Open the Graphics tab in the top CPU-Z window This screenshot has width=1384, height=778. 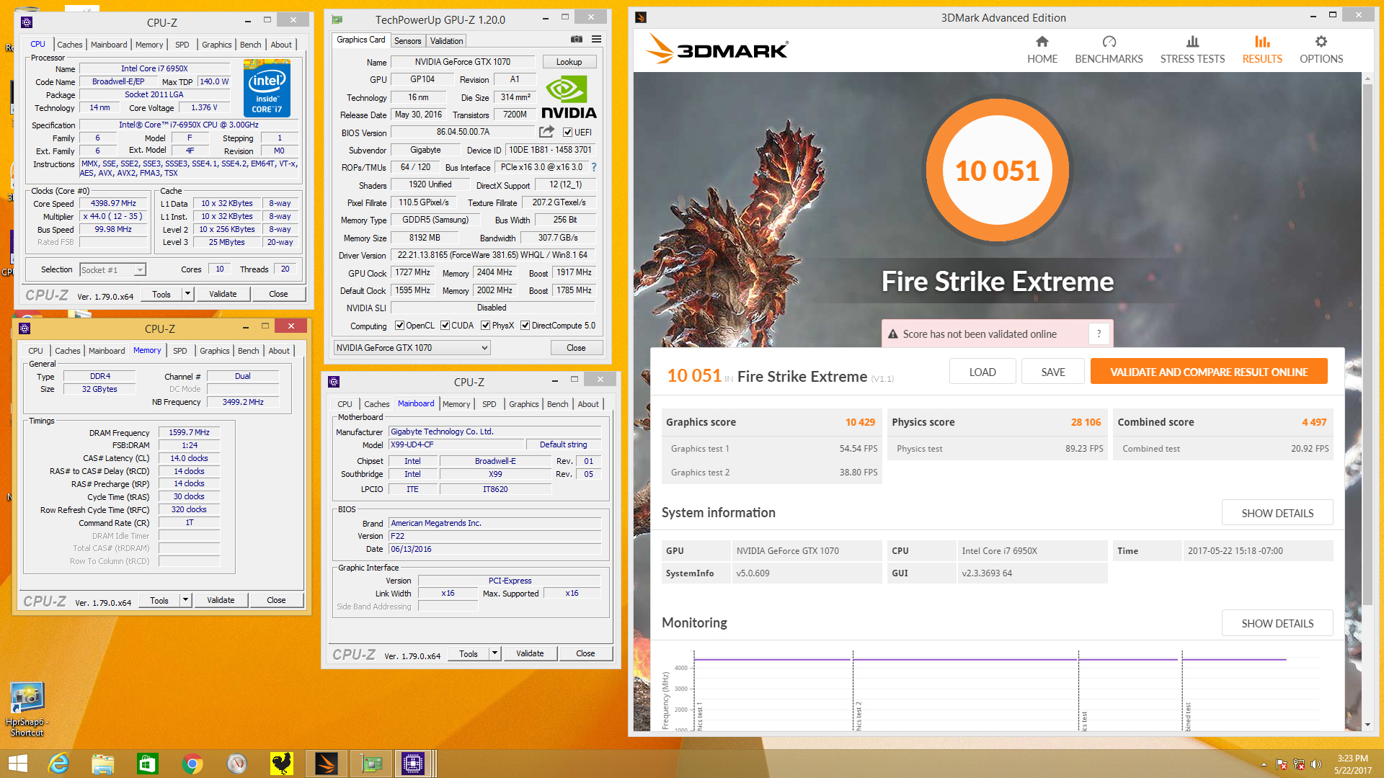click(x=217, y=45)
